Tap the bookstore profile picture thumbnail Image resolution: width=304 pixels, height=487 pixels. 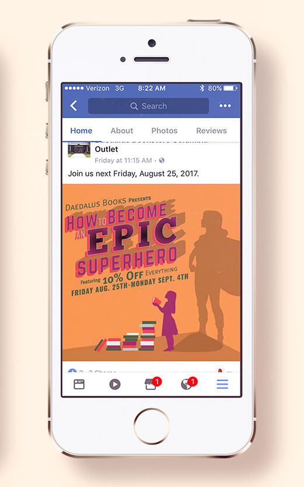[79, 150]
